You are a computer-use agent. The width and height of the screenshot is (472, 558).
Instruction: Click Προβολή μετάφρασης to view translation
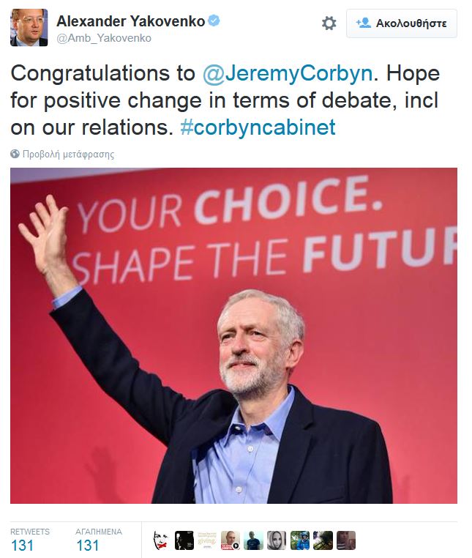[68, 155]
